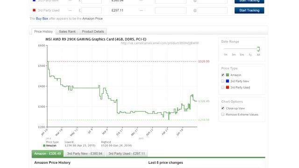Click the 3rd Party Used email input field
The image size is (299, 168).
pos(213,10)
